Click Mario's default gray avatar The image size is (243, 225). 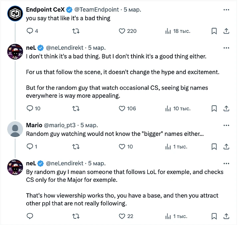coord(15,129)
